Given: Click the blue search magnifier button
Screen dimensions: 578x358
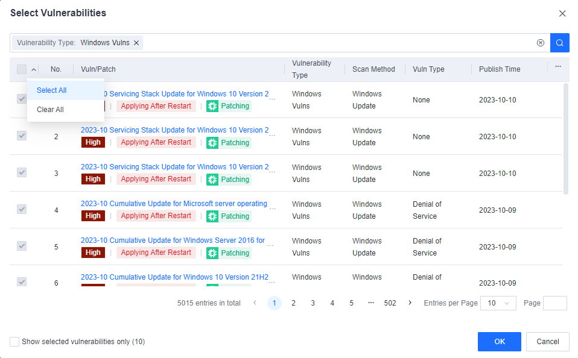Looking at the screenshot, I should [x=559, y=43].
